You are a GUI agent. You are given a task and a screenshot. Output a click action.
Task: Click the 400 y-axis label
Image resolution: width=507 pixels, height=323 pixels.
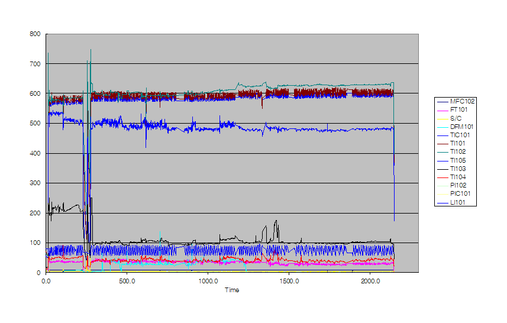click(x=35, y=154)
